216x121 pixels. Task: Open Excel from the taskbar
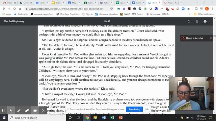112,118
